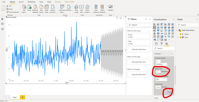Open the Format paint roller pane
199x102 pixels.
[x=161, y=44]
